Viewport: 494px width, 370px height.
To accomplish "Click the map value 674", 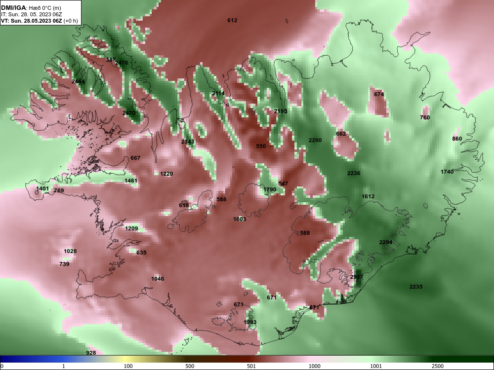I will (379, 94).
